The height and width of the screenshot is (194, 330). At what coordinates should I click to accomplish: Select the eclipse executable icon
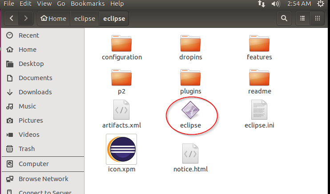(x=190, y=110)
